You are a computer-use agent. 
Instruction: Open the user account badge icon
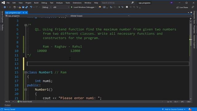pos(171,3)
